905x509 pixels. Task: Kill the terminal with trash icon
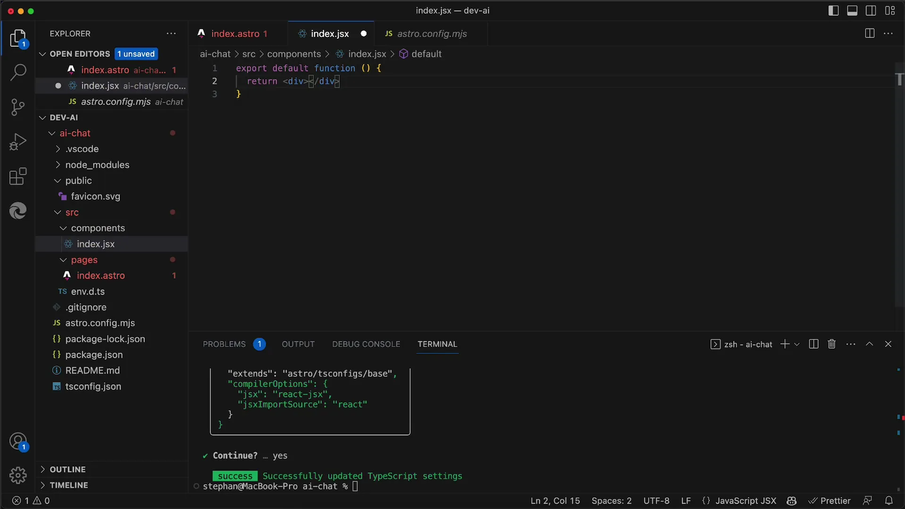[x=832, y=344]
